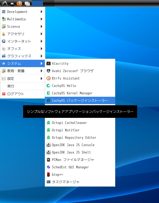Click the PCMan file manager icon
The width and height of the screenshot is (159, 203).
(x=48, y=160)
